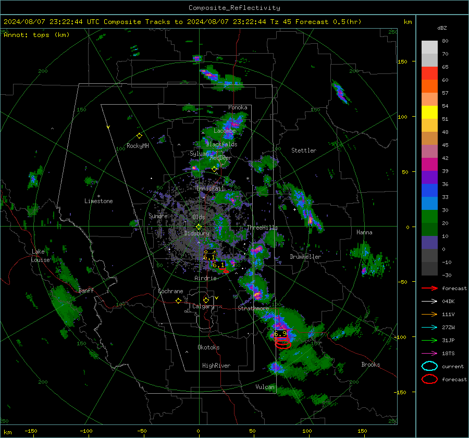Select the yellow 51-54 dBZ swatch
This screenshot has width=469, height=438.
click(429, 112)
